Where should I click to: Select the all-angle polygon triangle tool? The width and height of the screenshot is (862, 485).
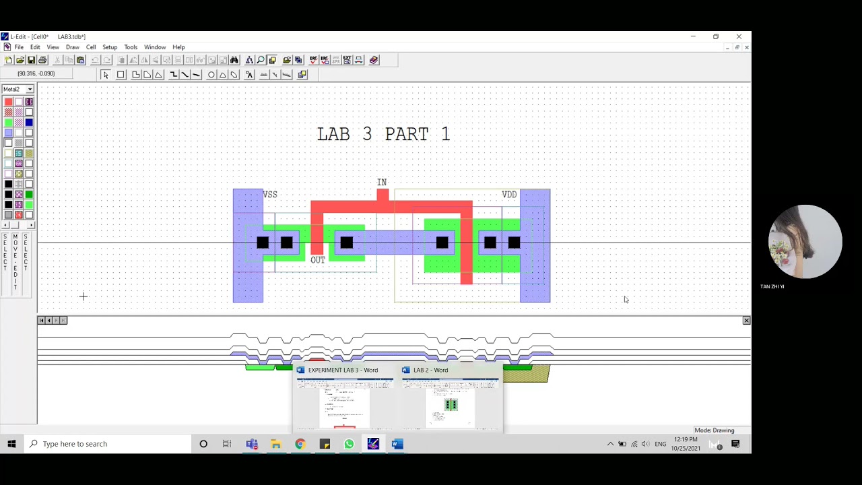[x=158, y=75]
